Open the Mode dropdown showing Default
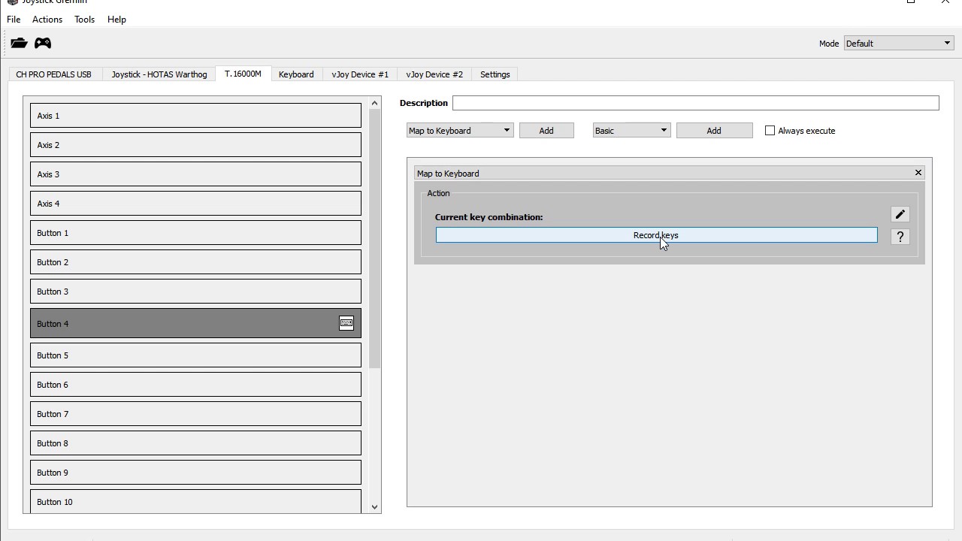Viewport: 962px width, 541px height. pyautogui.click(x=899, y=44)
